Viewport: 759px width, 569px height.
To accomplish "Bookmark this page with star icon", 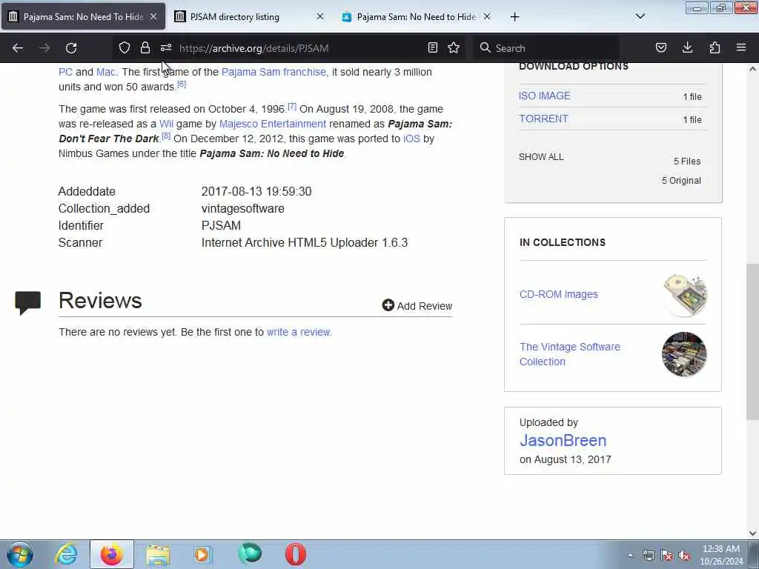I will [x=454, y=47].
